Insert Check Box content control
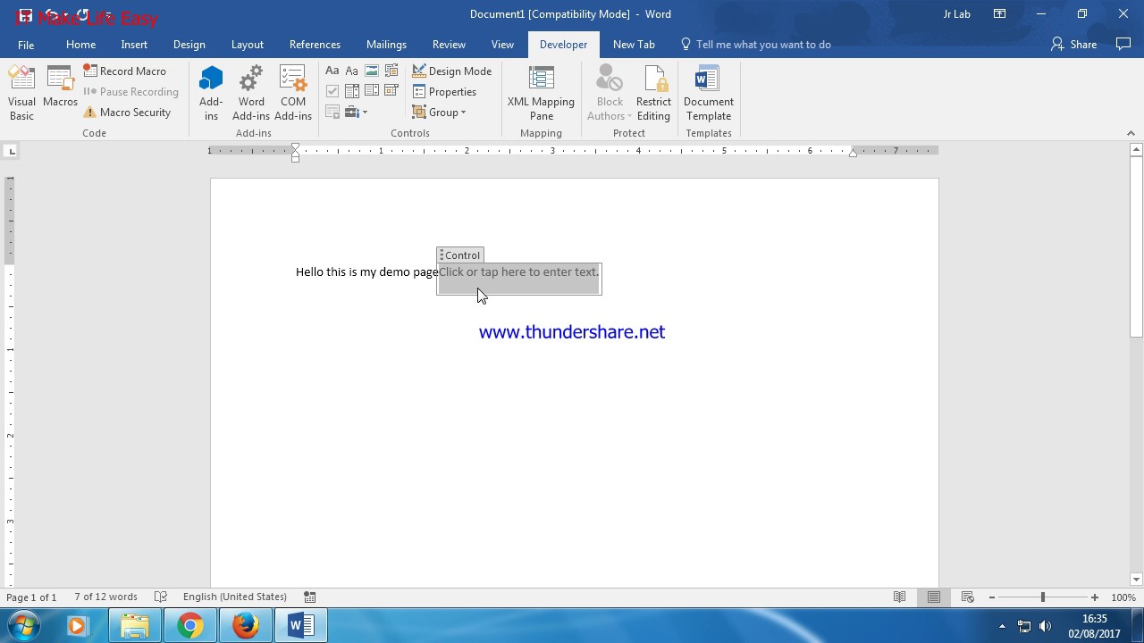This screenshot has height=643, width=1144. tap(332, 91)
